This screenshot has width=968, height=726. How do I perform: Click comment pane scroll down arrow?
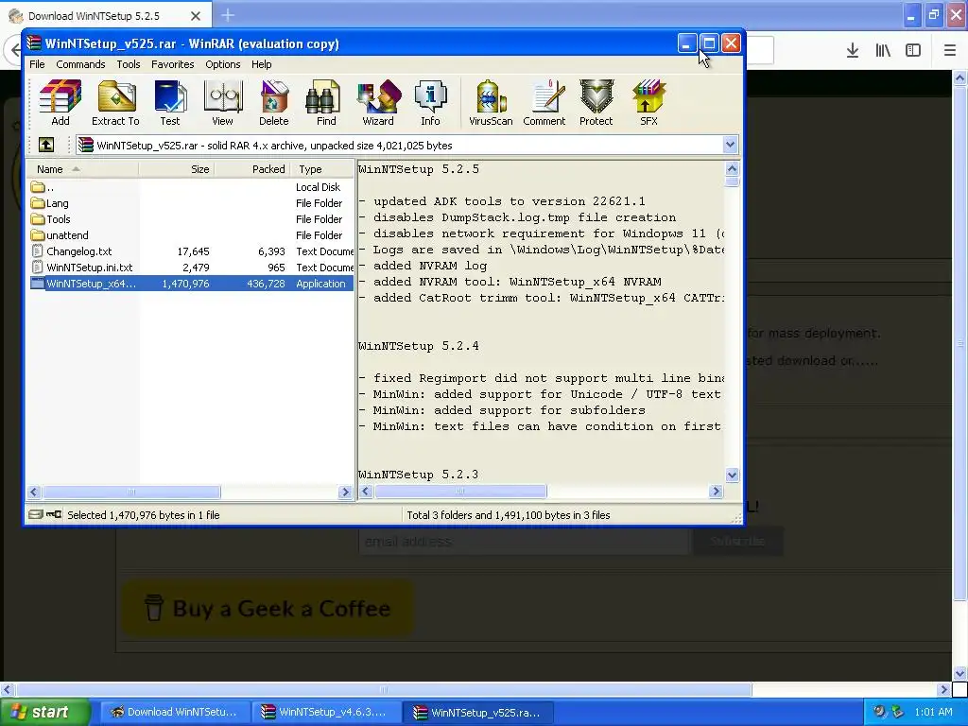(x=733, y=475)
